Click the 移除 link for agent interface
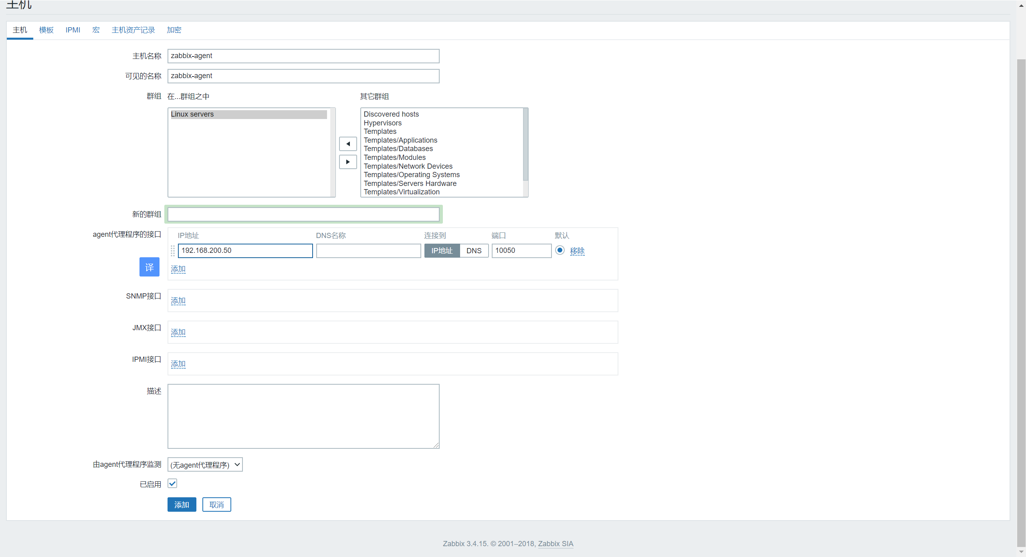Viewport: 1026px width, 557px height. coord(577,251)
